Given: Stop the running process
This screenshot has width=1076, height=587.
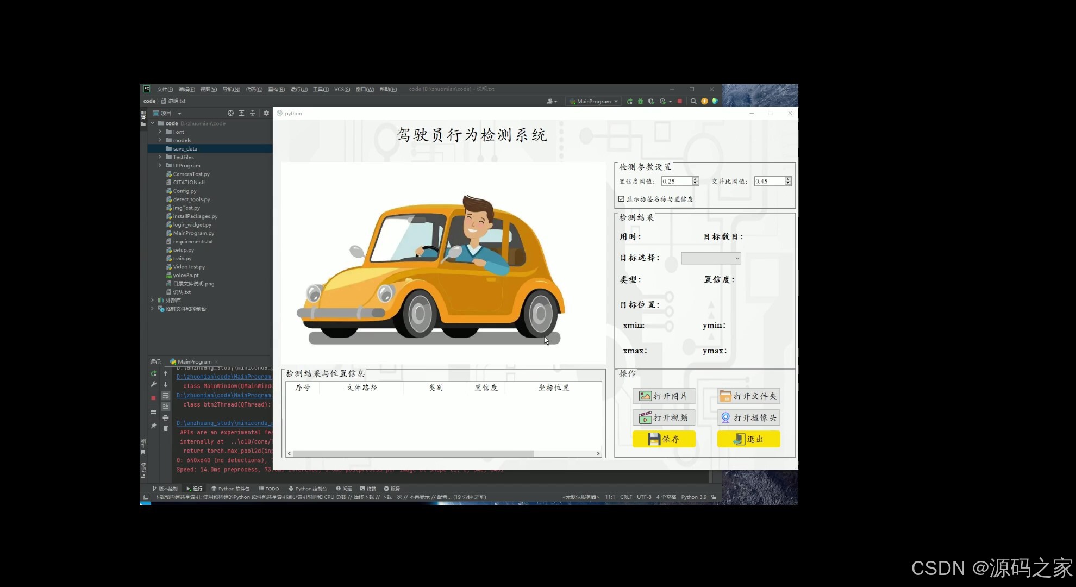Looking at the screenshot, I should point(680,101).
